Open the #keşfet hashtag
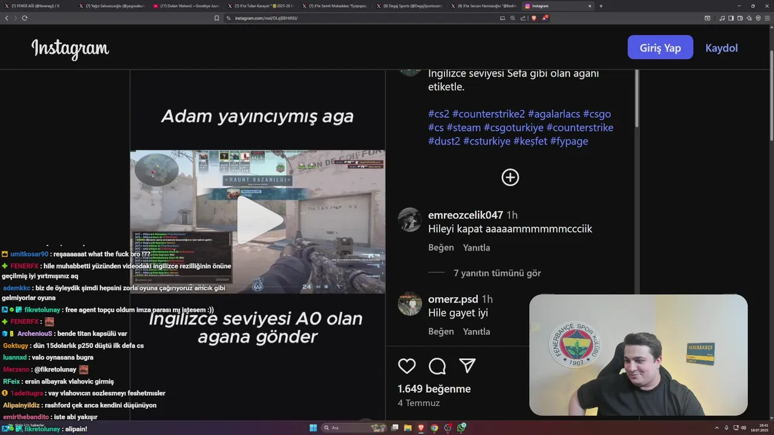This screenshot has height=435, width=774. click(x=530, y=141)
